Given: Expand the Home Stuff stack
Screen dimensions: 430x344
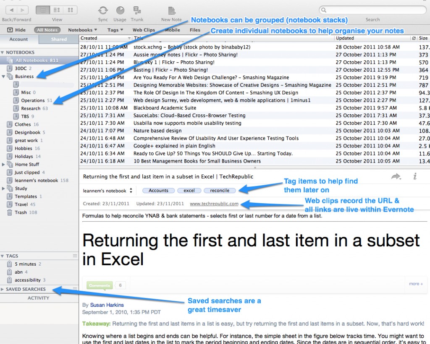Looking at the screenshot, I should pyautogui.click(x=3, y=164).
